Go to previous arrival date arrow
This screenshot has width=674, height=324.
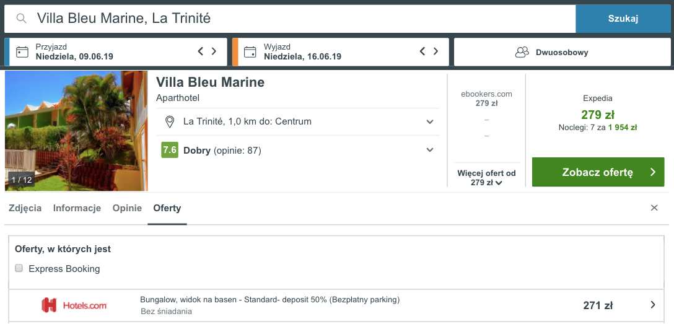tap(200, 51)
